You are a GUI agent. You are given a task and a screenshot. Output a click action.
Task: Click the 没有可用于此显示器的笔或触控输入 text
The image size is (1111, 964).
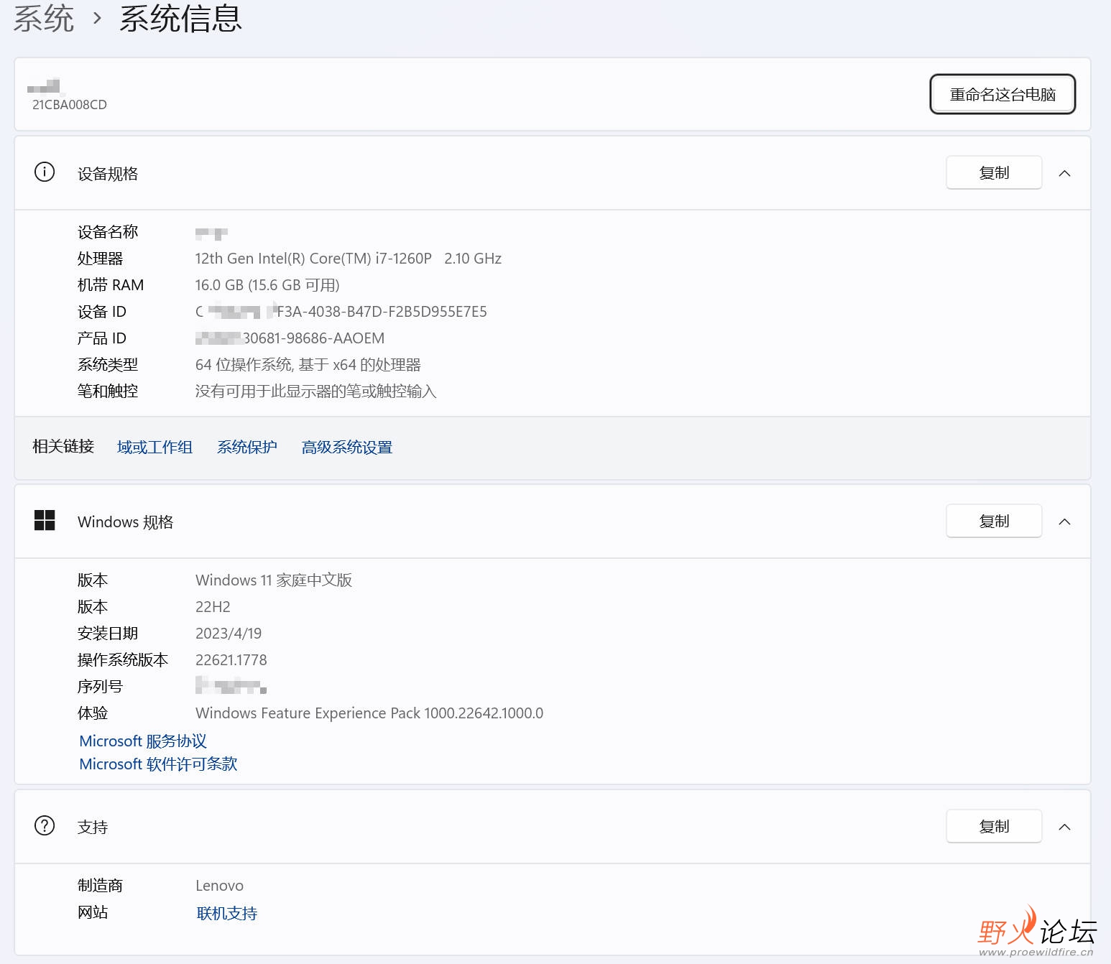(316, 391)
